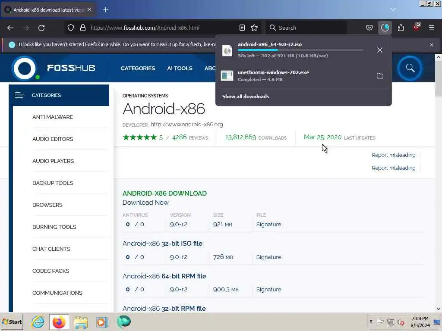Open a new tab with the plus icon
Image resolution: width=442 pixels, height=331 pixels.
coord(106,10)
